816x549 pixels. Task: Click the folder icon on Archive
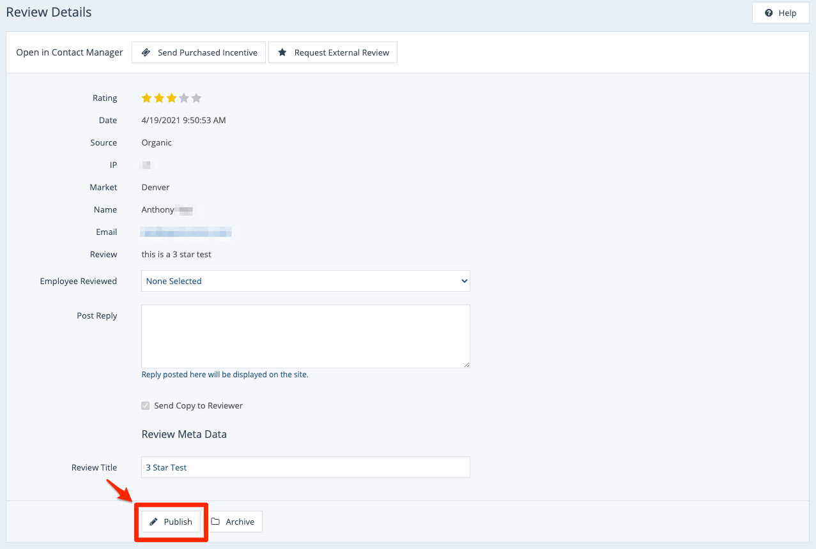tap(216, 522)
